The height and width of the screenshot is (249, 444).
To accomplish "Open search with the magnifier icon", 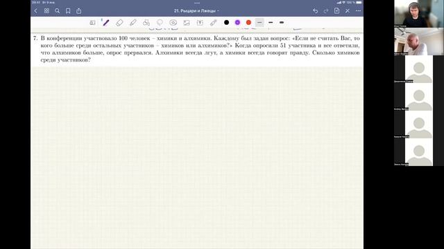I will click(57, 11).
